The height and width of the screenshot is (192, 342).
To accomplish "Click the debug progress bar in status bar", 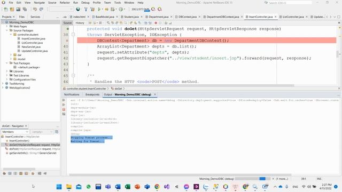I will pyautogui.click(x=253, y=179).
